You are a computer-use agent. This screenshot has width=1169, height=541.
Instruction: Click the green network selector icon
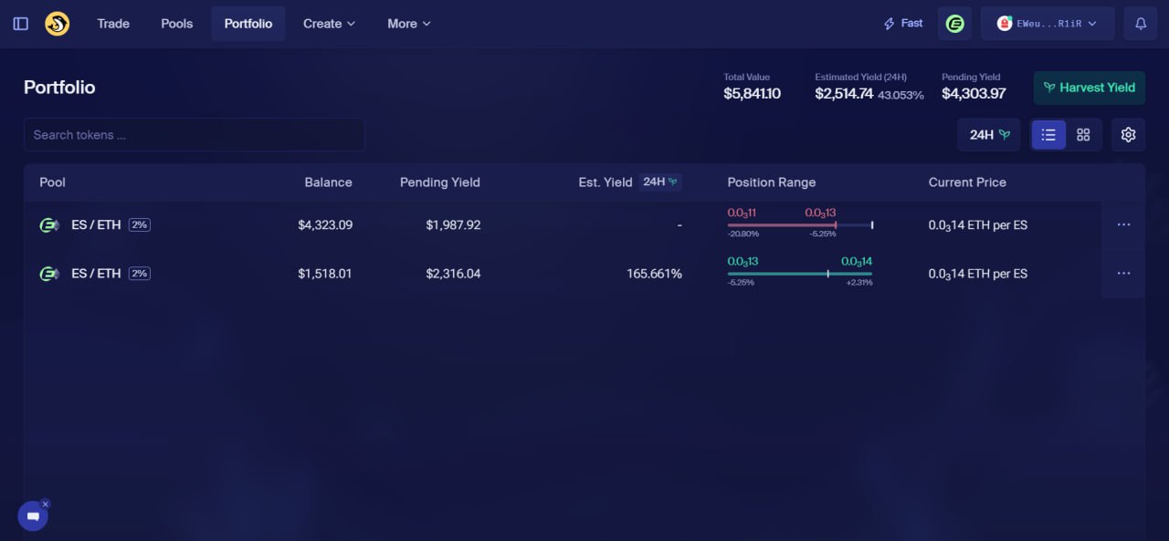click(x=954, y=24)
